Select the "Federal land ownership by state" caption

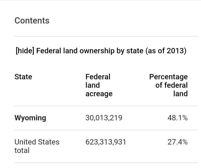tap(90, 51)
